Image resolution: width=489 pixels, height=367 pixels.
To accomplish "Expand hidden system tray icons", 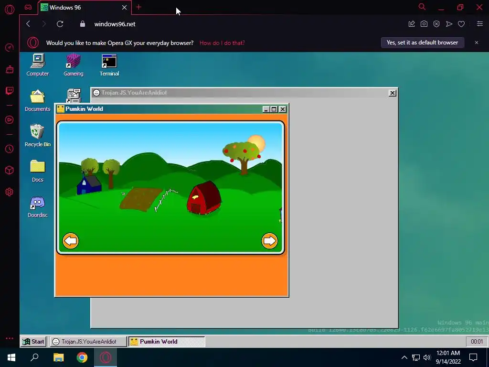I will click(x=404, y=357).
